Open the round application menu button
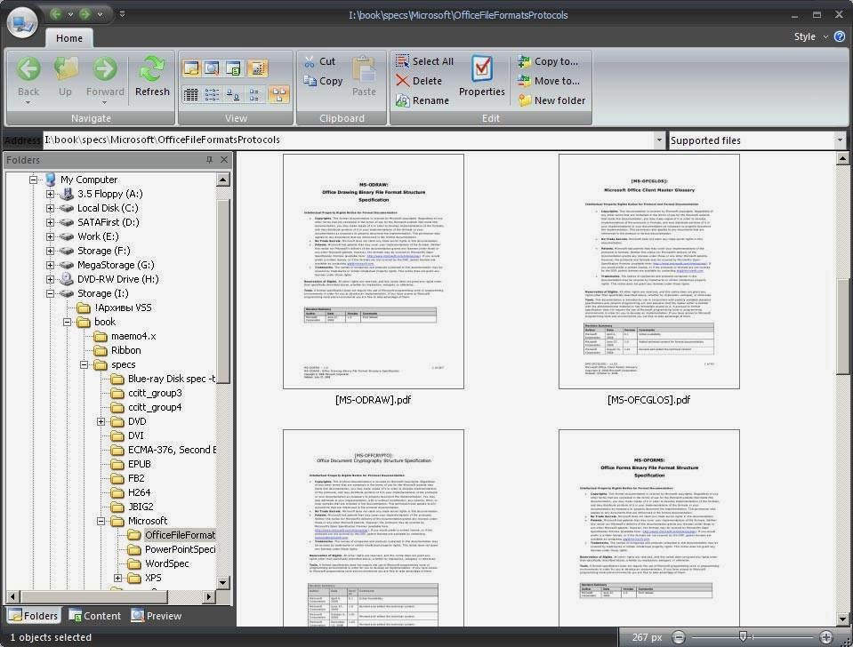 [22, 22]
